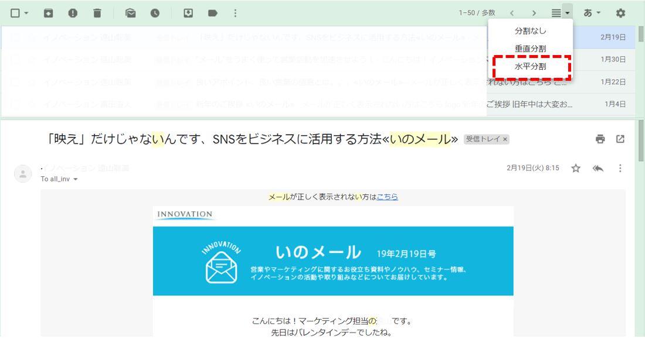Open the Settings gear
The image size is (645, 339).
point(620,13)
